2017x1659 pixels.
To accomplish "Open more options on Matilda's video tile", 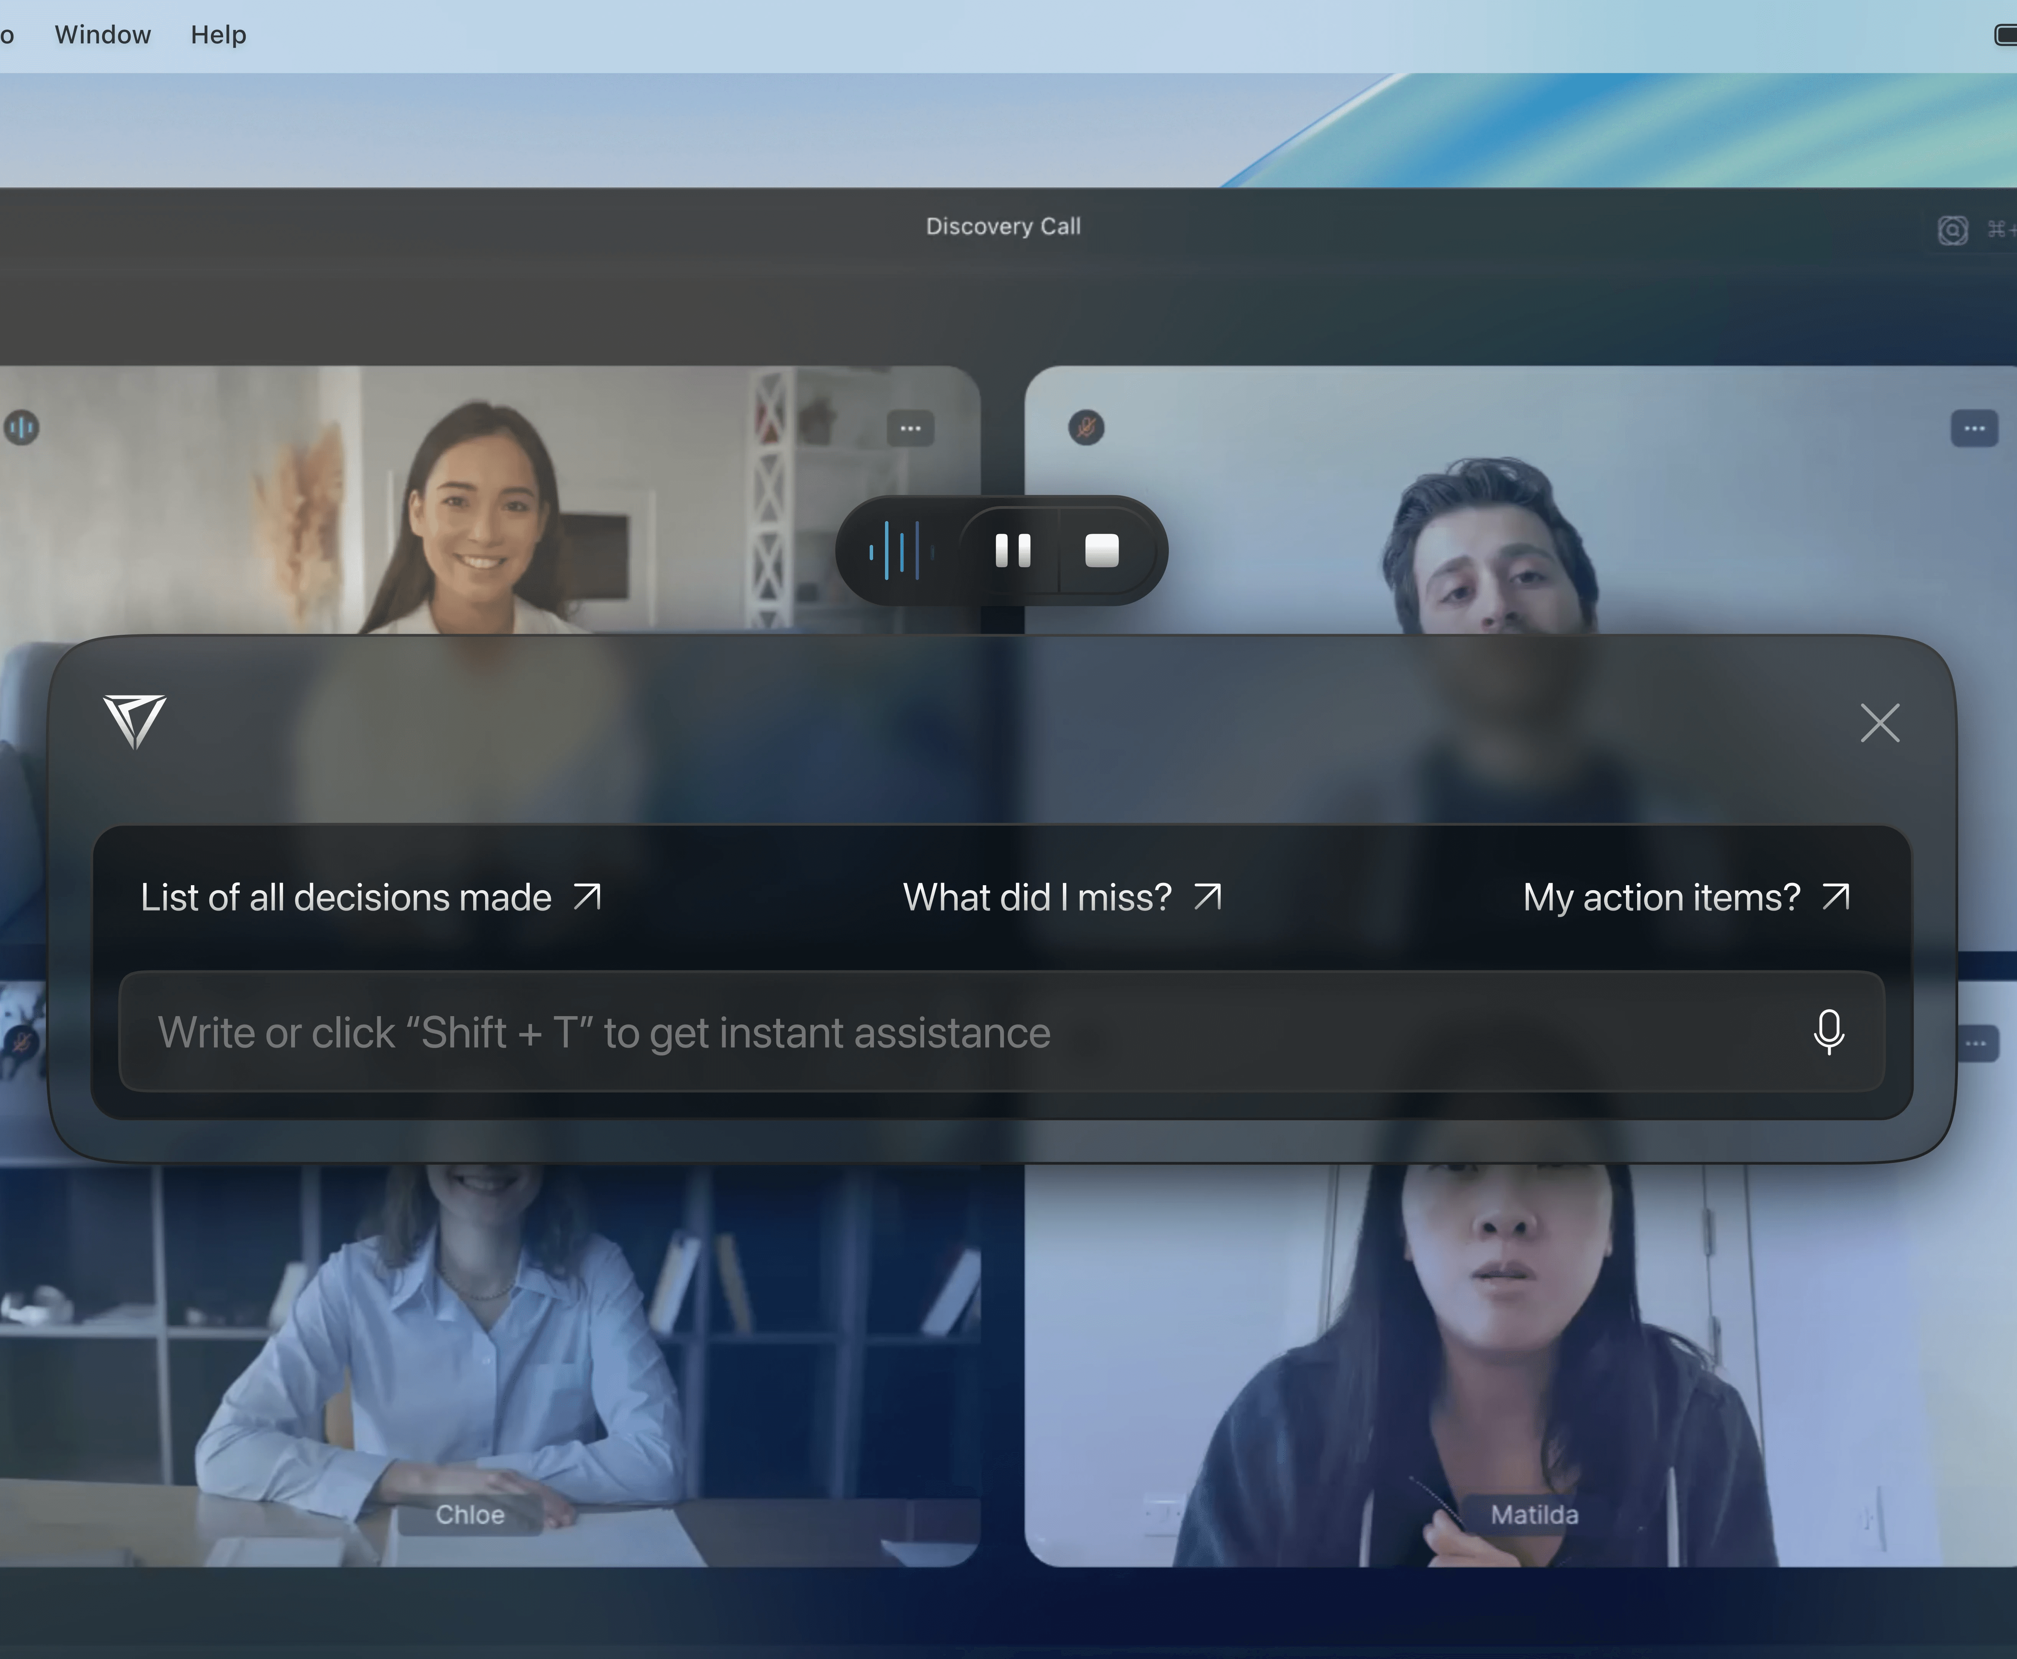I will [x=1976, y=1043].
